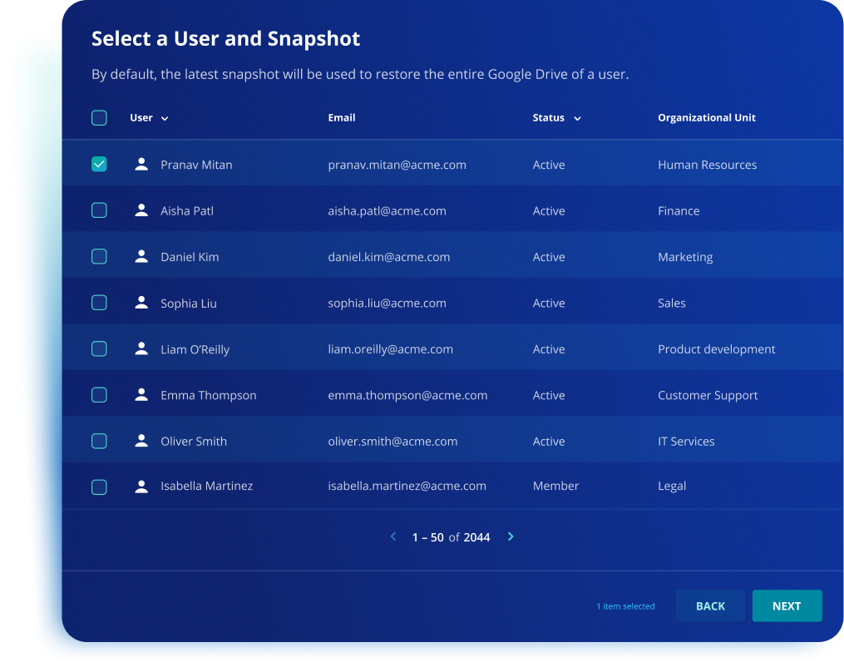This screenshot has width=844, height=667.
Task: Click the user icon for Sophia Liu
Action: (x=141, y=303)
